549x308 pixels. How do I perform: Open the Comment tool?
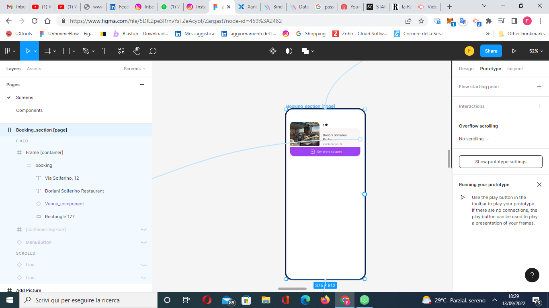click(x=153, y=51)
